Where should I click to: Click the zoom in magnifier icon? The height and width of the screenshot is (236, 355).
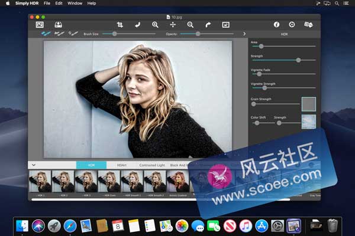tap(155, 25)
